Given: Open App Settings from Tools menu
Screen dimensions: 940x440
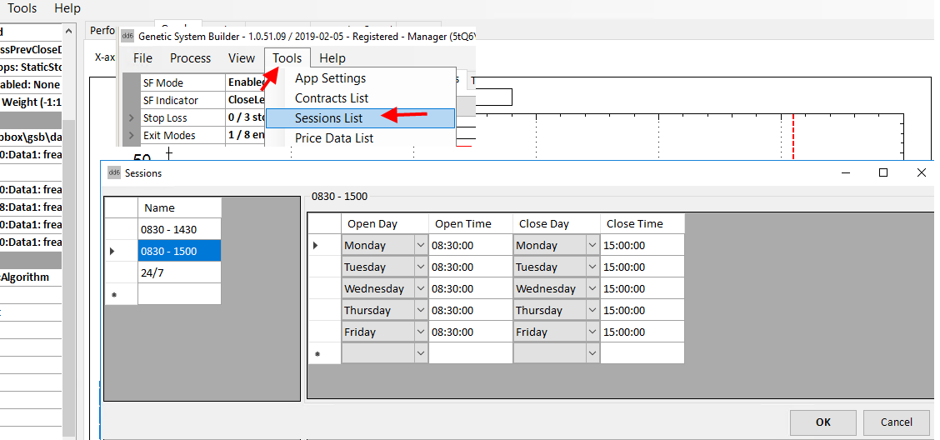Looking at the screenshot, I should (x=330, y=78).
